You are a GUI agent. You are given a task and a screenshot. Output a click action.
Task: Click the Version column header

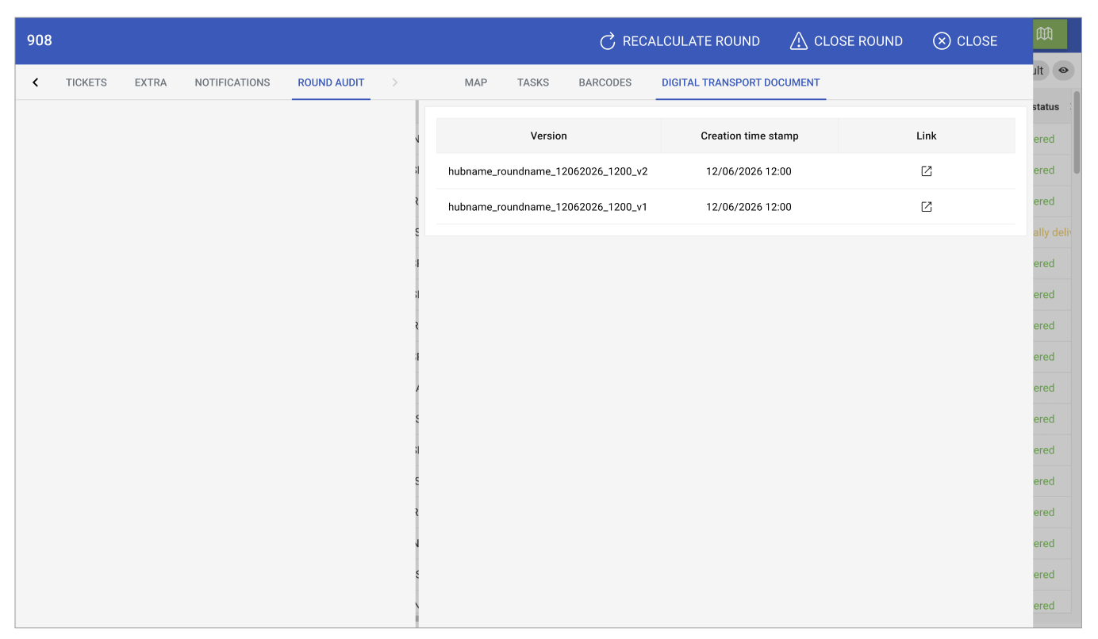point(549,136)
